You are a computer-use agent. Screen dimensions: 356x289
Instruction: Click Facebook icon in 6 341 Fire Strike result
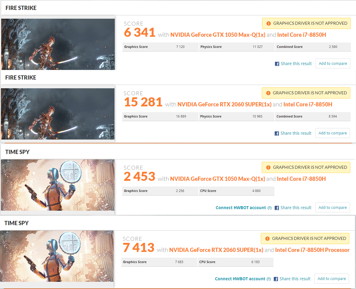click(x=277, y=64)
